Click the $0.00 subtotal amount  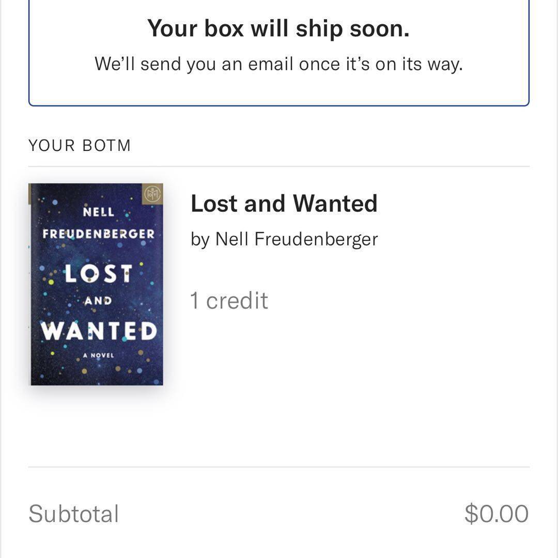coord(496,514)
